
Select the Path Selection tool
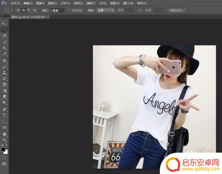tap(4, 121)
